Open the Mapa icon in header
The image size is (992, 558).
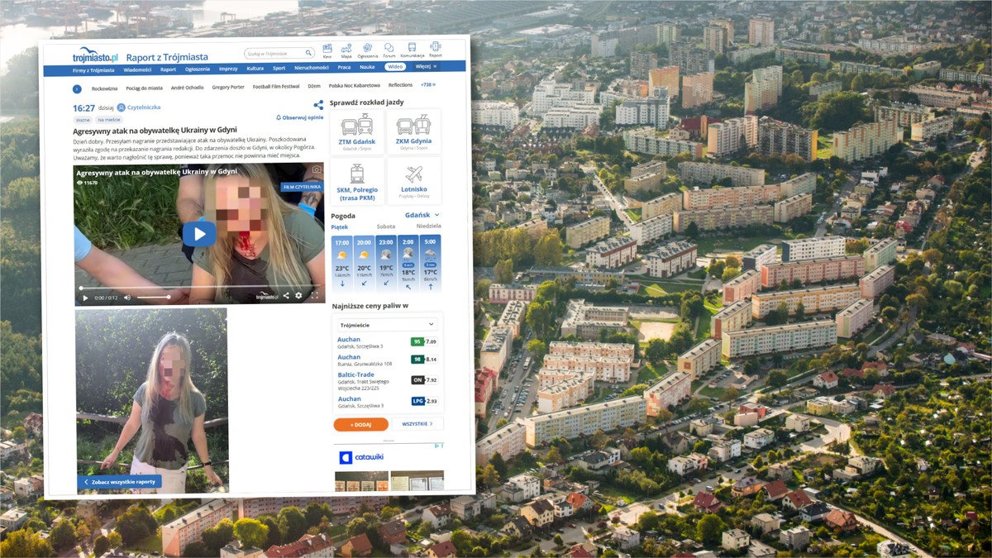[x=346, y=50]
